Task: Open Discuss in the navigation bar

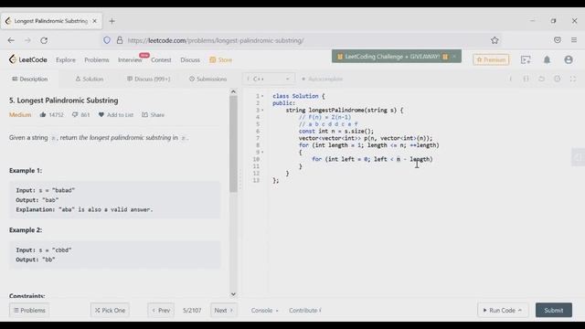Action: tap(190, 59)
